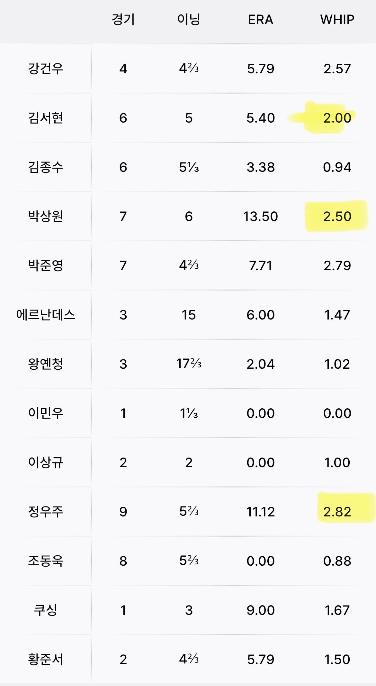
Task: Select the 이닝 column header
Action: [x=189, y=20]
